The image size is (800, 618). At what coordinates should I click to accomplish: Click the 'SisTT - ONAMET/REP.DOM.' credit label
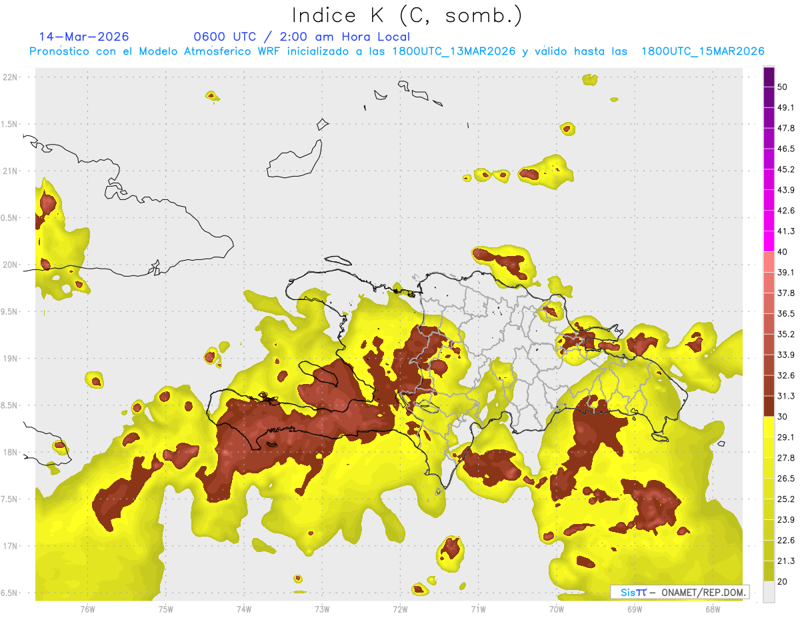(x=680, y=592)
